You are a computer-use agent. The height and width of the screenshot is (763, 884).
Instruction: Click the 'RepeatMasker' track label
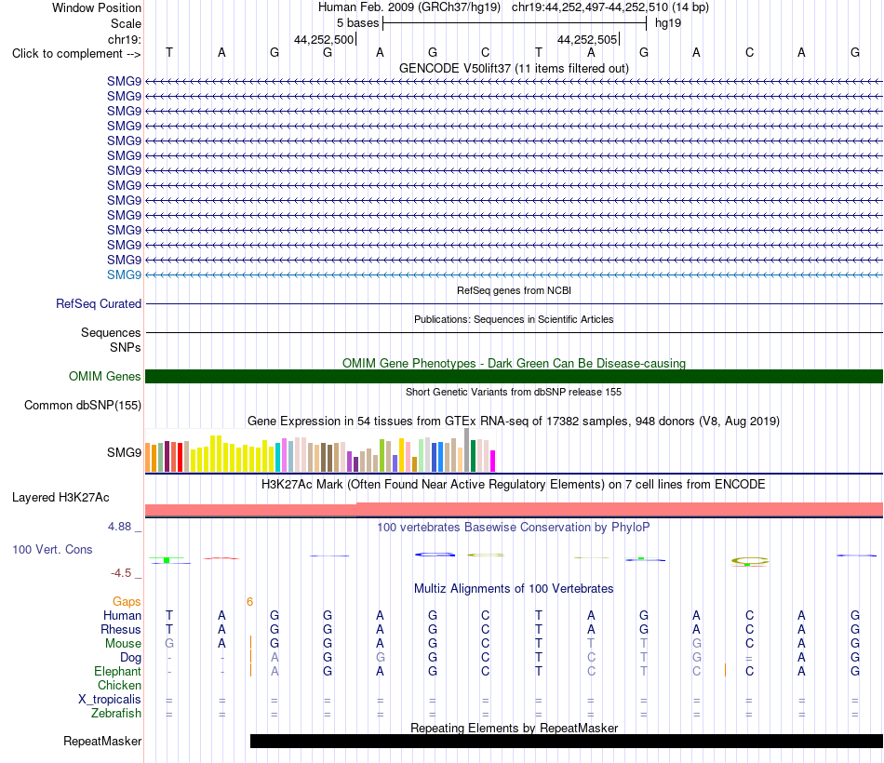(x=102, y=741)
